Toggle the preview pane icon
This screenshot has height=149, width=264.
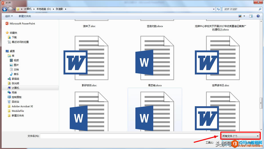coord(251,16)
